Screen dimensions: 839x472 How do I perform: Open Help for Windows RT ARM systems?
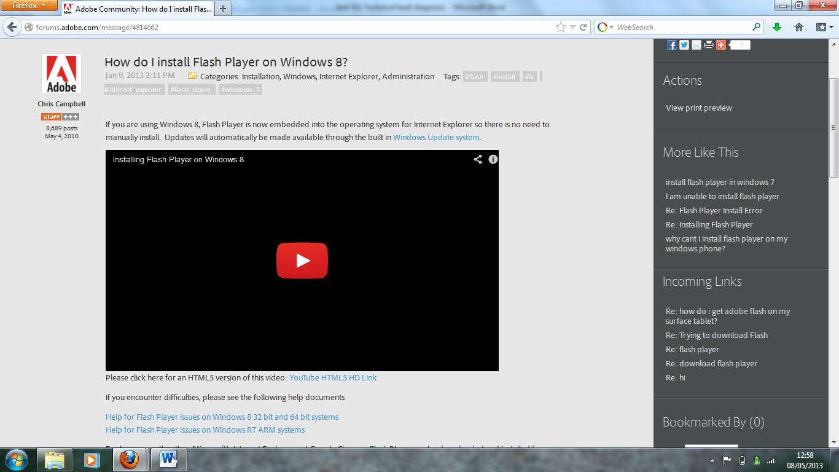(205, 430)
